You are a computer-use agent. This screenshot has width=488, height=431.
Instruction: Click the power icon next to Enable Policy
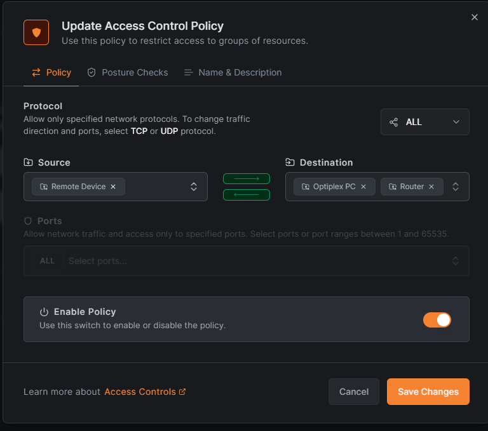(x=44, y=312)
